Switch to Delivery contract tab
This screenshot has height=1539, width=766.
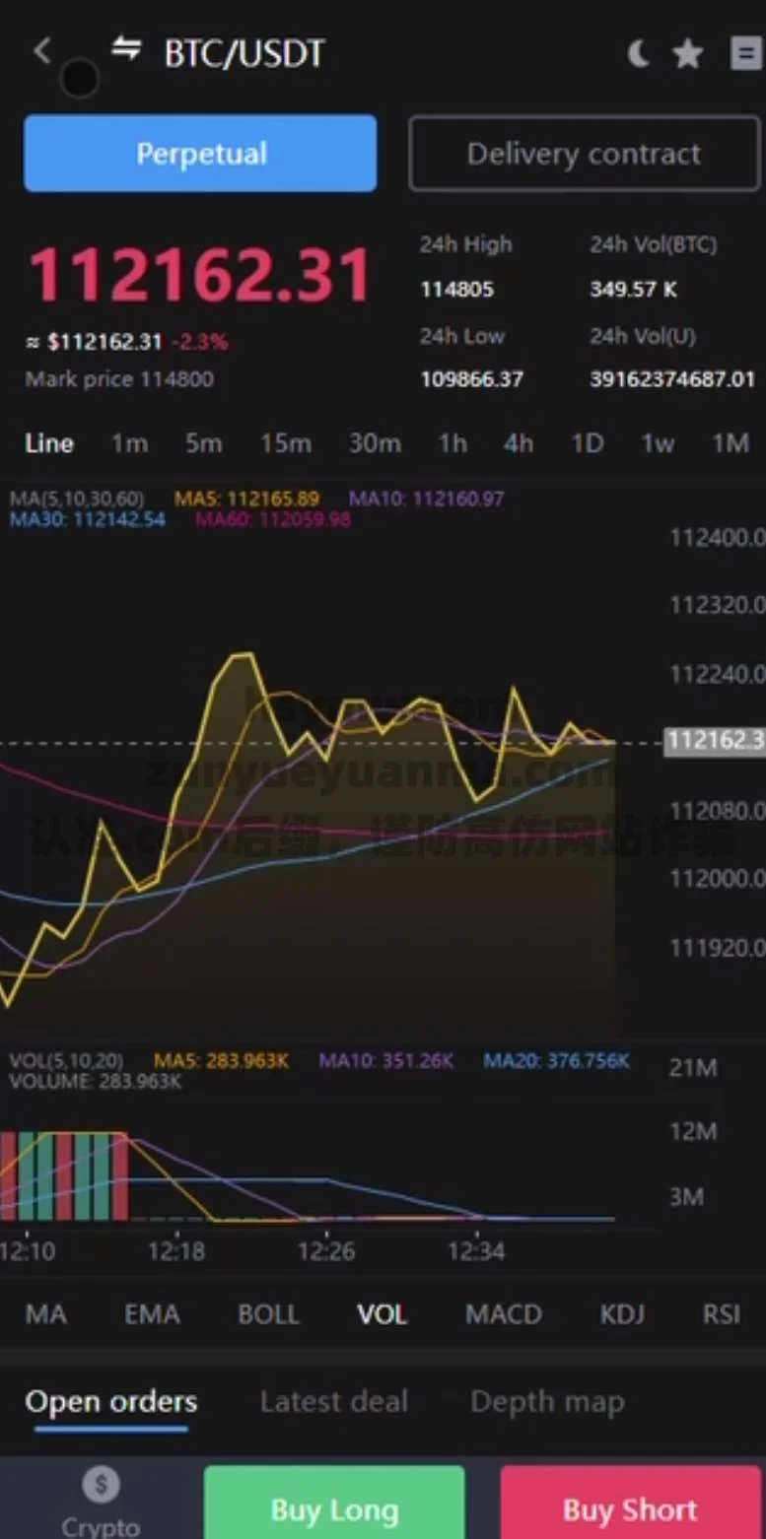[x=584, y=154]
